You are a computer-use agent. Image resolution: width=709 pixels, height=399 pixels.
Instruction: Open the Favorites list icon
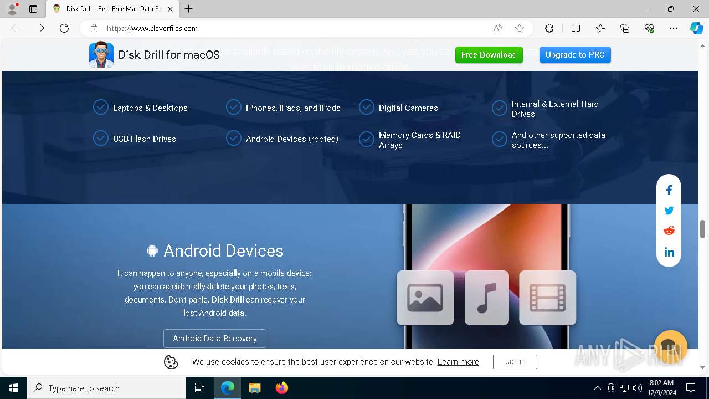tap(600, 28)
